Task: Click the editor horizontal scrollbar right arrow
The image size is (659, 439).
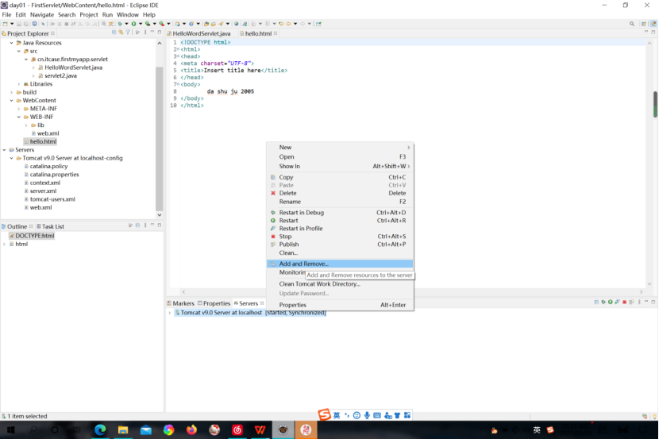Action: tap(641, 292)
